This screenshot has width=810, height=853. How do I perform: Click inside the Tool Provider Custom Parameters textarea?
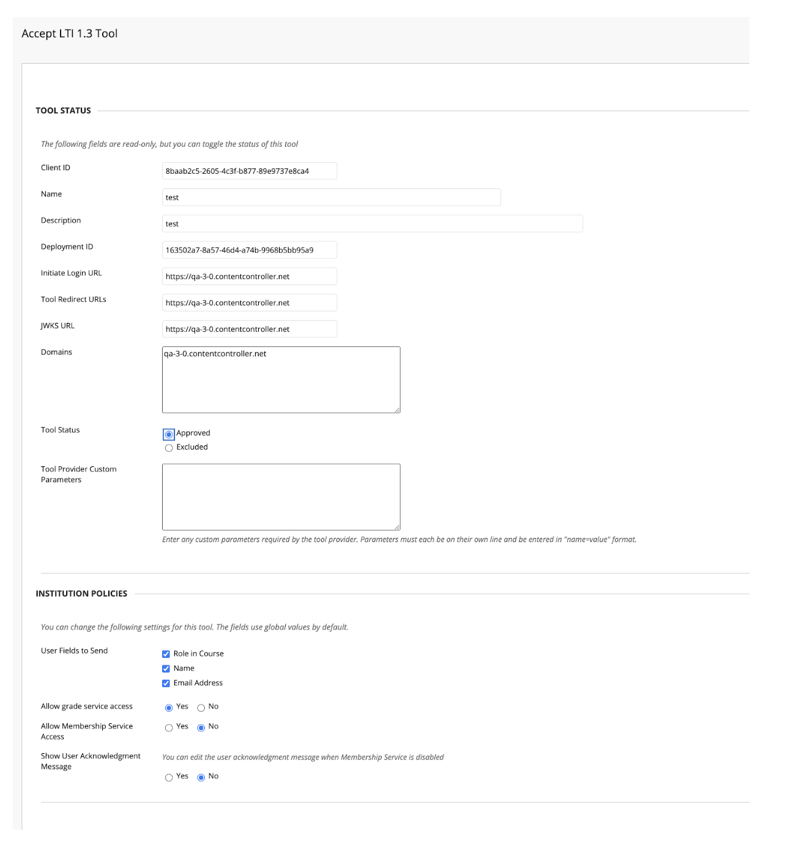tap(281, 497)
